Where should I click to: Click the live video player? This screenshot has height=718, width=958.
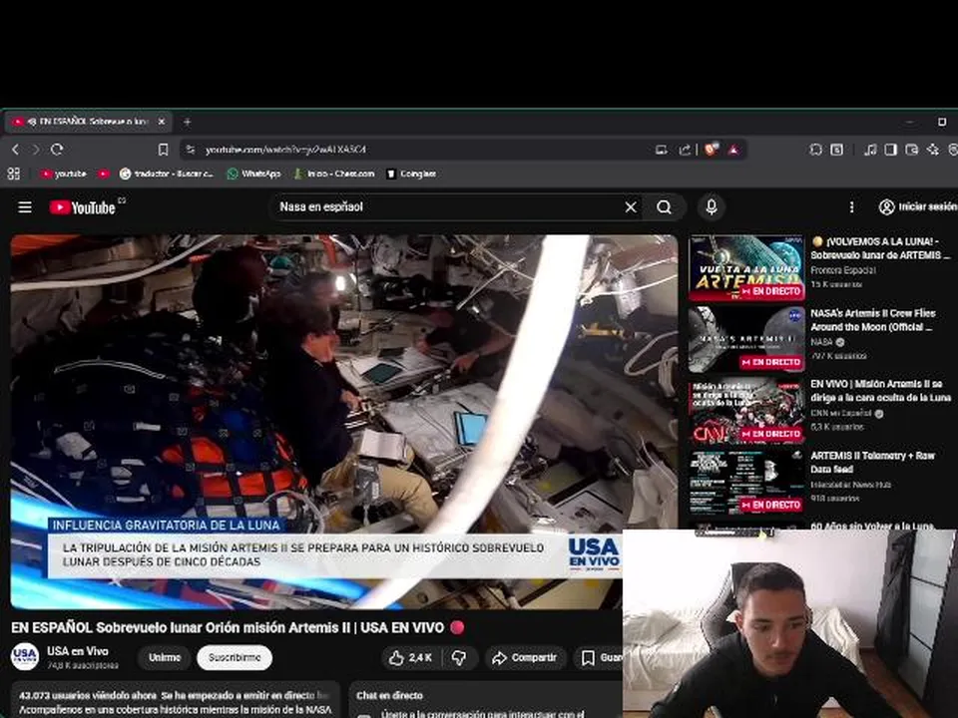coord(344,421)
